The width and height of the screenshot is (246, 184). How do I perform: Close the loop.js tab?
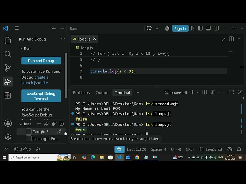95,39
